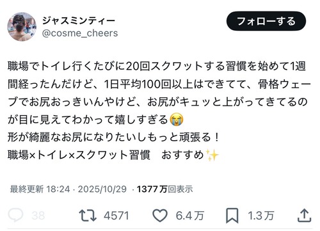Click the 6.4万 likes count
The width and height of the screenshot is (320, 231).
(x=190, y=216)
